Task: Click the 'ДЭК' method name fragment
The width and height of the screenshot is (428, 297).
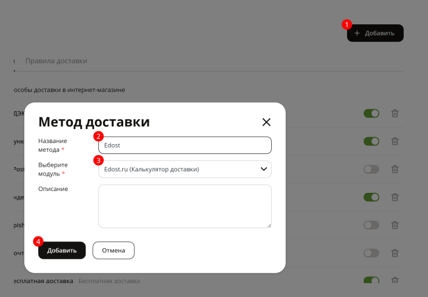Action: point(19,113)
